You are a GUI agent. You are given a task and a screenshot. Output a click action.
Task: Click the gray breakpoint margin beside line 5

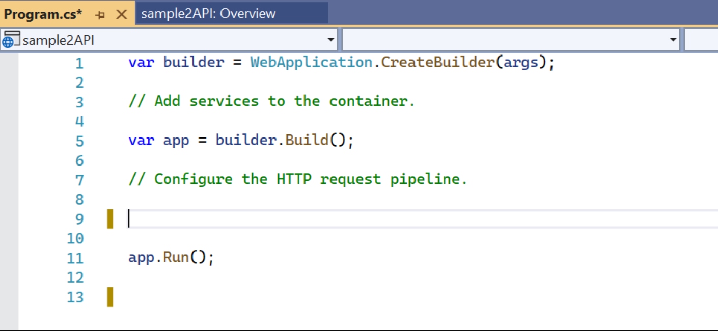[x=9, y=141]
